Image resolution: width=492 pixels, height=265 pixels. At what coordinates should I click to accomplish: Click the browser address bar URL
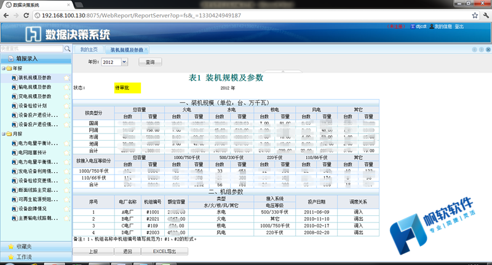point(141,15)
